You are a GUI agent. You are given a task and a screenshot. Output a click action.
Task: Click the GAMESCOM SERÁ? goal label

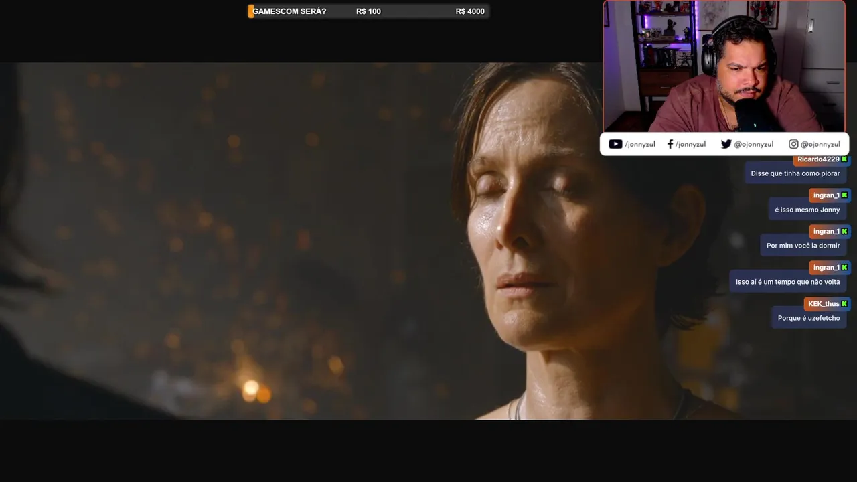point(289,11)
